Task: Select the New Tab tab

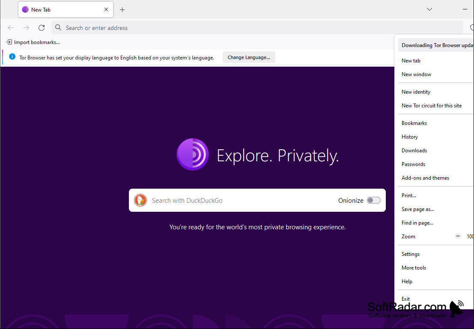Action: tap(66, 10)
